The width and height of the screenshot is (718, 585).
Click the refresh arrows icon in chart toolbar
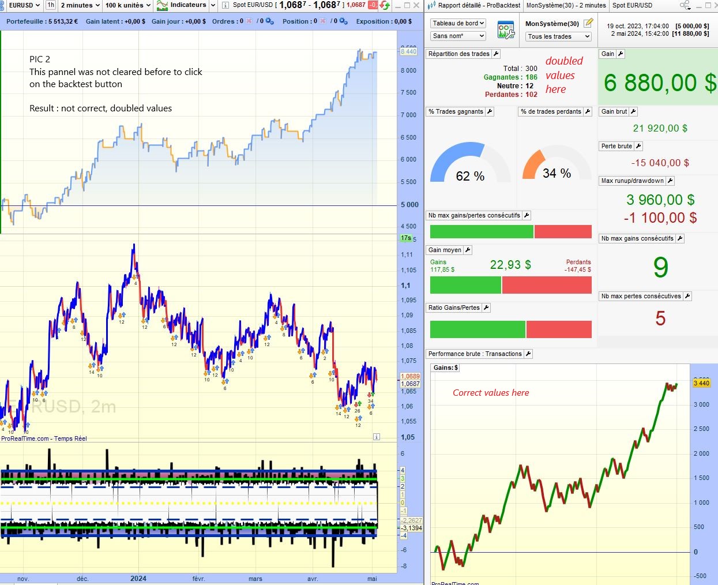pyautogui.click(x=385, y=5)
